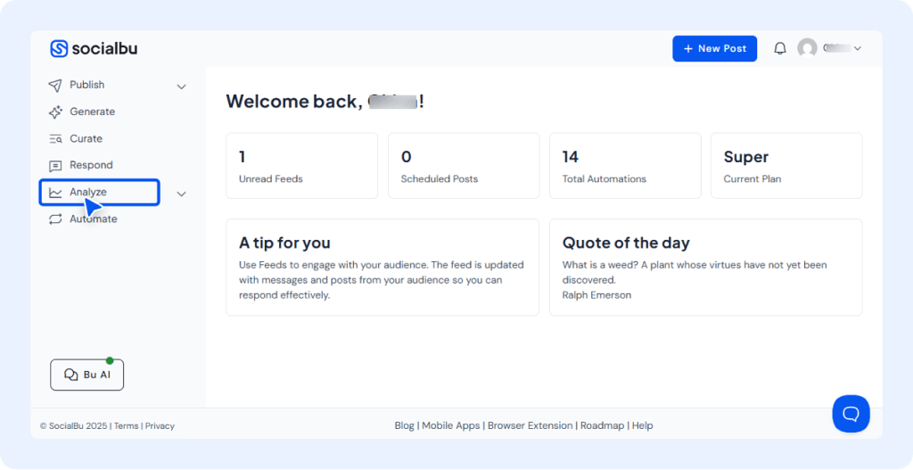This screenshot has width=913, height=470.
Task: Open the account dropdown arrow
Action: (x=858, y=49)
